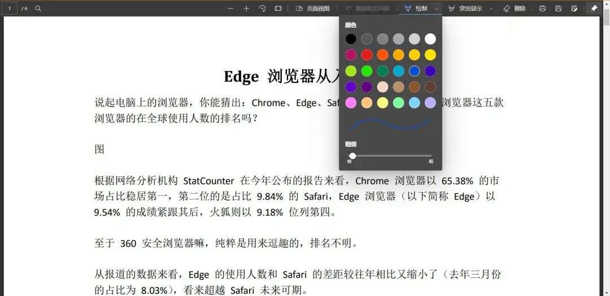
Task: Pick the pastel yellow swatch in last row
Action: pos(383,103)
